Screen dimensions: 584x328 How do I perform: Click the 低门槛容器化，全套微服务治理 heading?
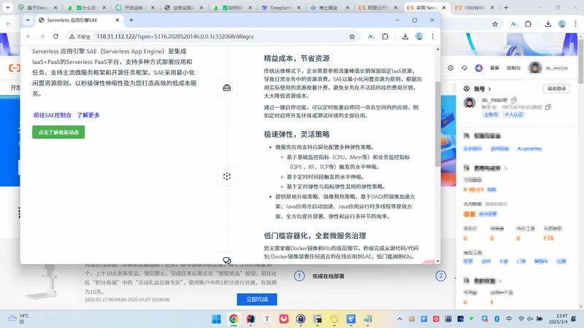coord(315,235)
